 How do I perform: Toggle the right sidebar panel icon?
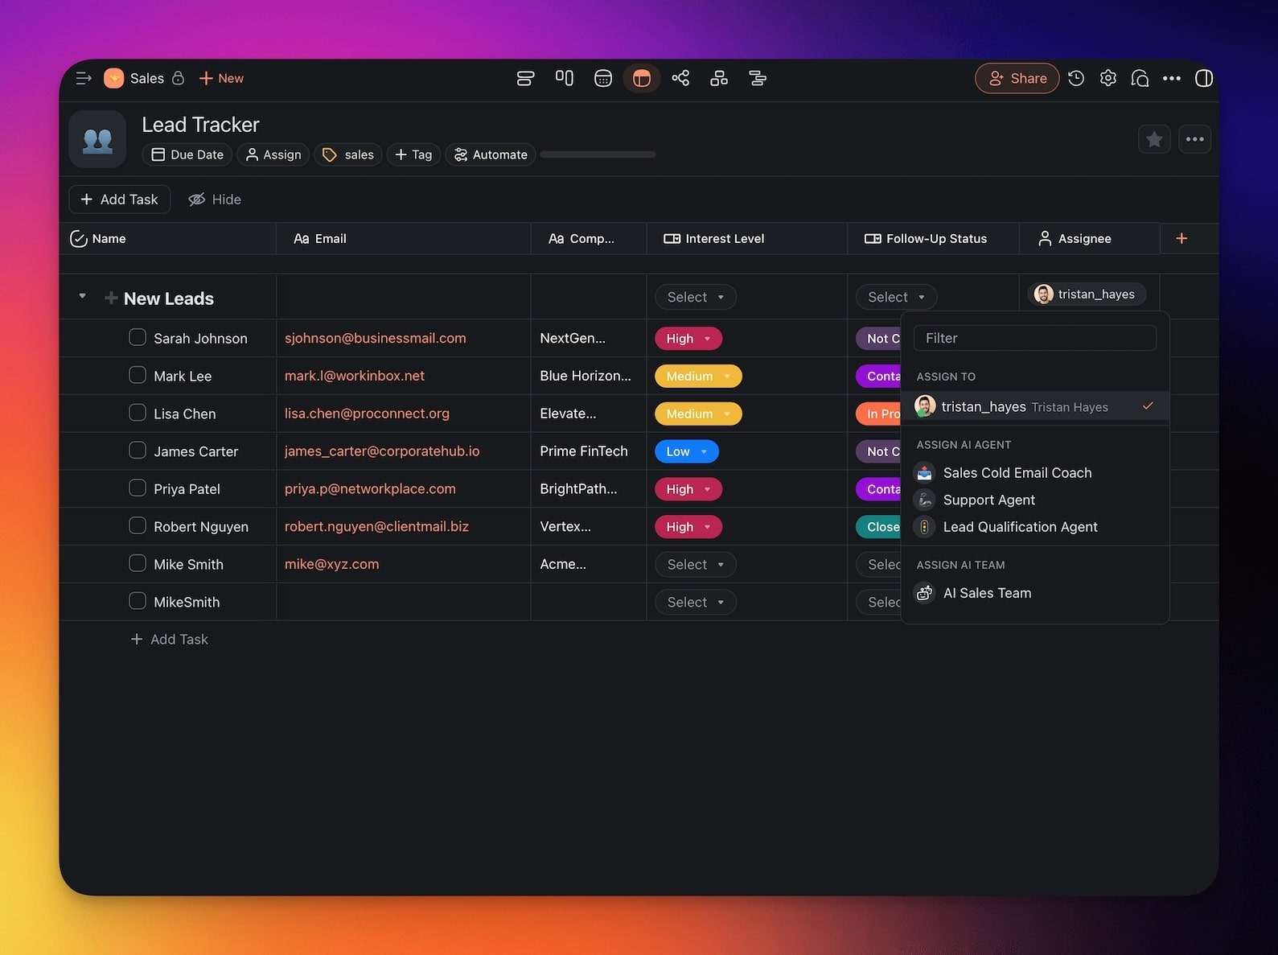click(x=1203, y=78)
